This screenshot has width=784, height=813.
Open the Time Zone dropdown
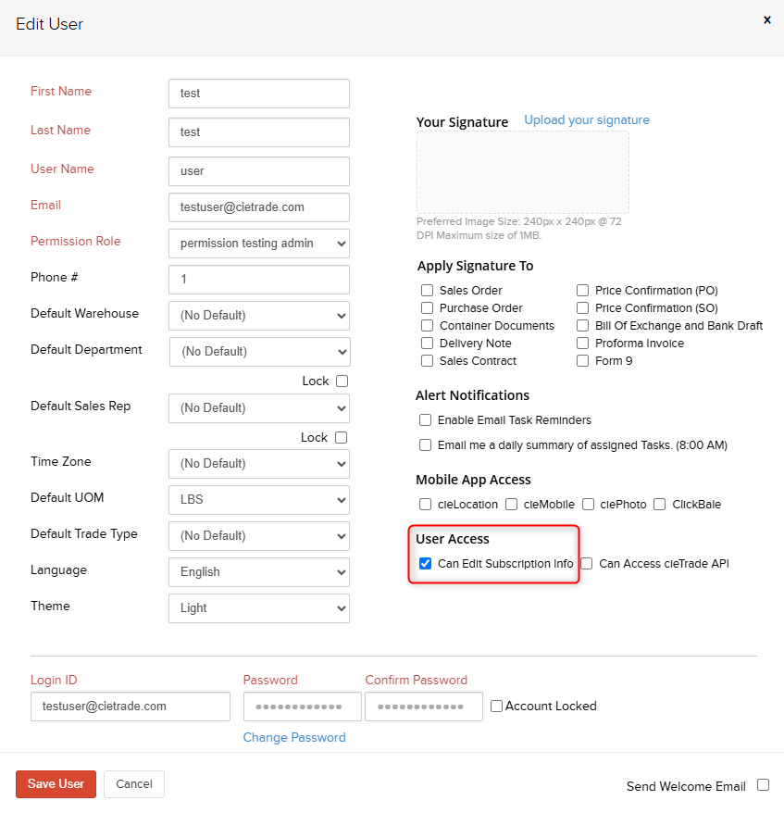(x=259, y=464)
